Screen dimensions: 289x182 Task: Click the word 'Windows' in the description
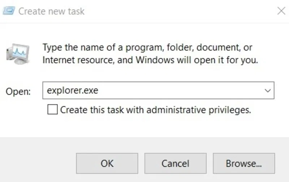coord(155,60)
